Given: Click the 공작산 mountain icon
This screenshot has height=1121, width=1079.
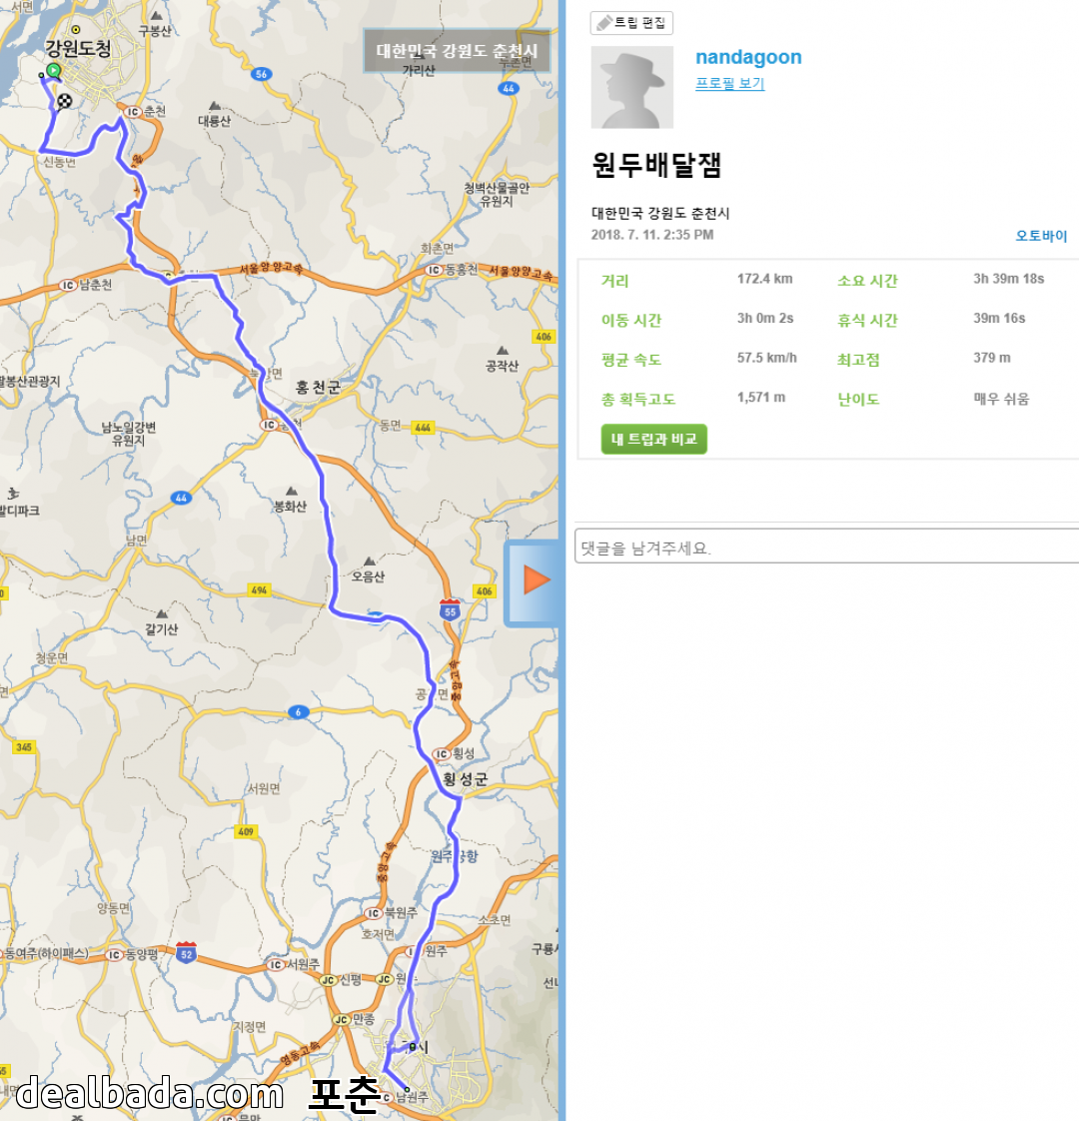Looking at the screenshot, I should (x=503, y=351).
